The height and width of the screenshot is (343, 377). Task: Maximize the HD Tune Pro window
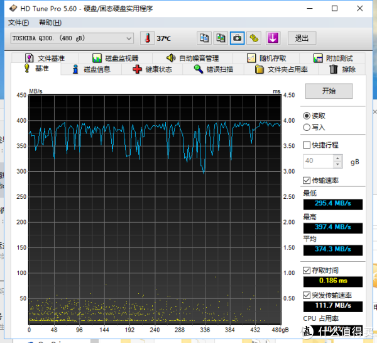pyautogui.click(x=334, y=8)
